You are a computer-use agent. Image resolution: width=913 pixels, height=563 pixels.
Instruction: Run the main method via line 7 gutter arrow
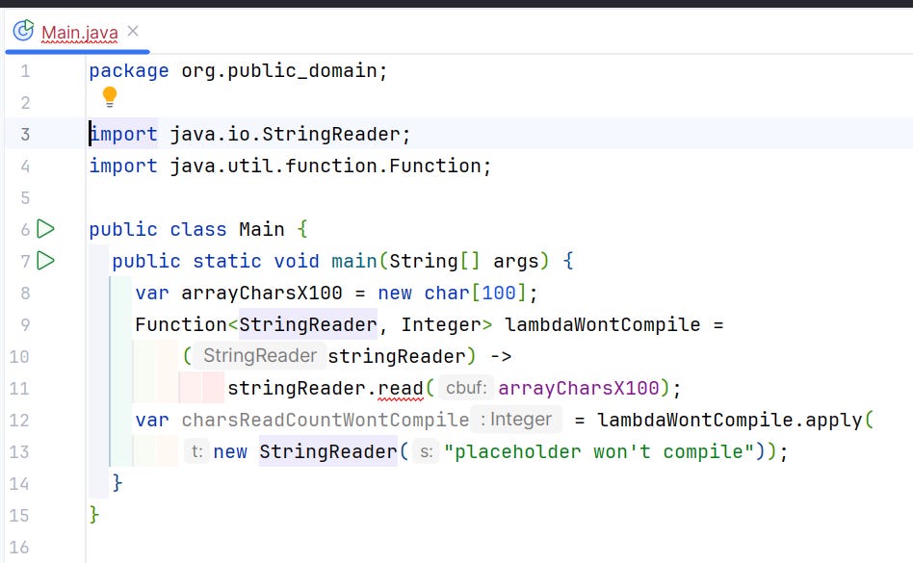pos(44,261)
